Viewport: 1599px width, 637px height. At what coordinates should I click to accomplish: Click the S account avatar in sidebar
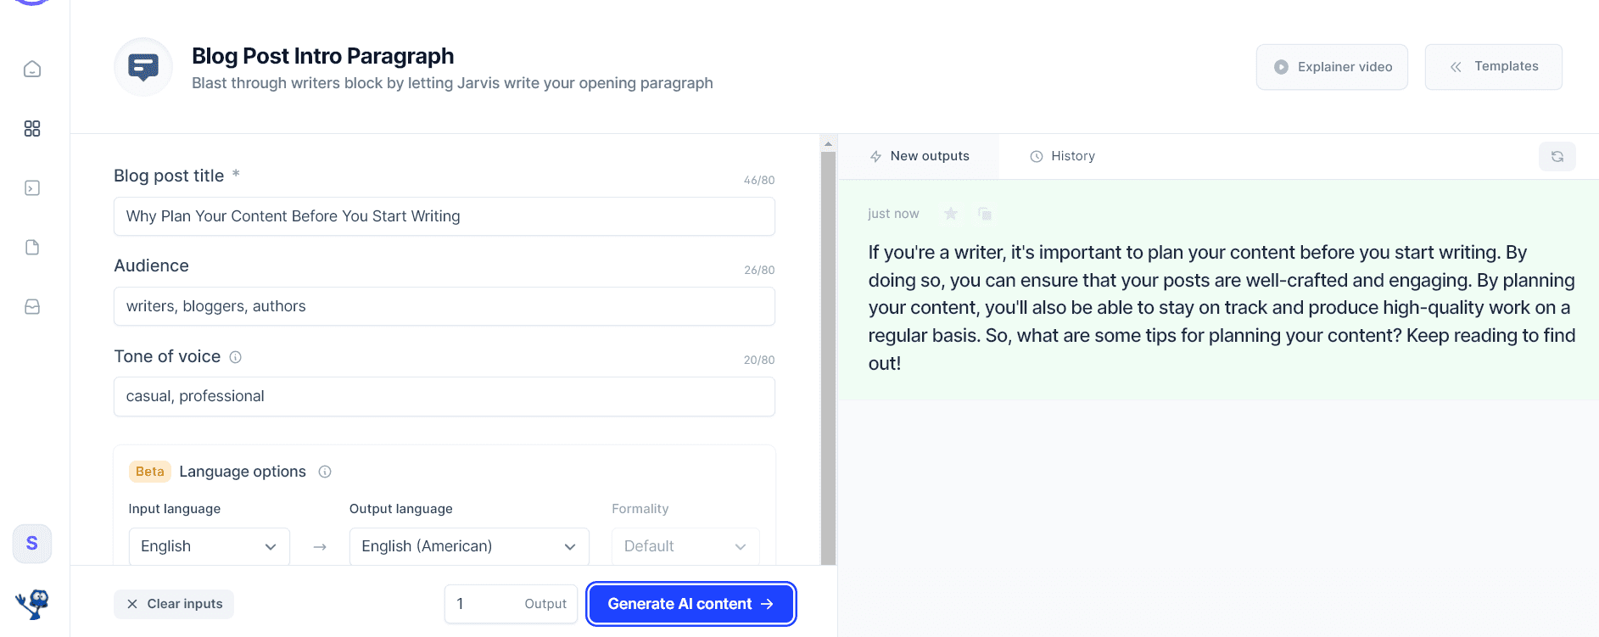coord(32,543)
